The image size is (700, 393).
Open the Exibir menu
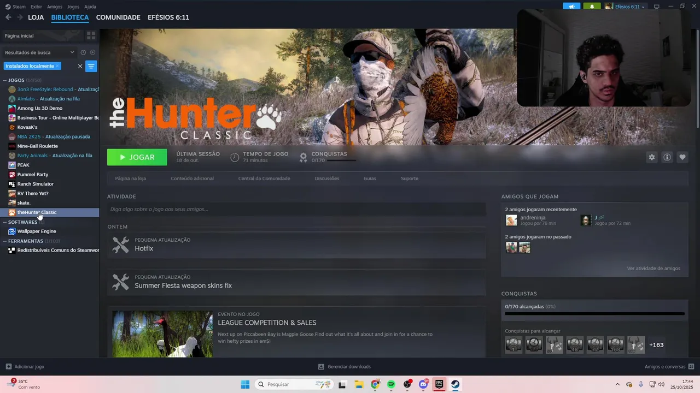36,7
